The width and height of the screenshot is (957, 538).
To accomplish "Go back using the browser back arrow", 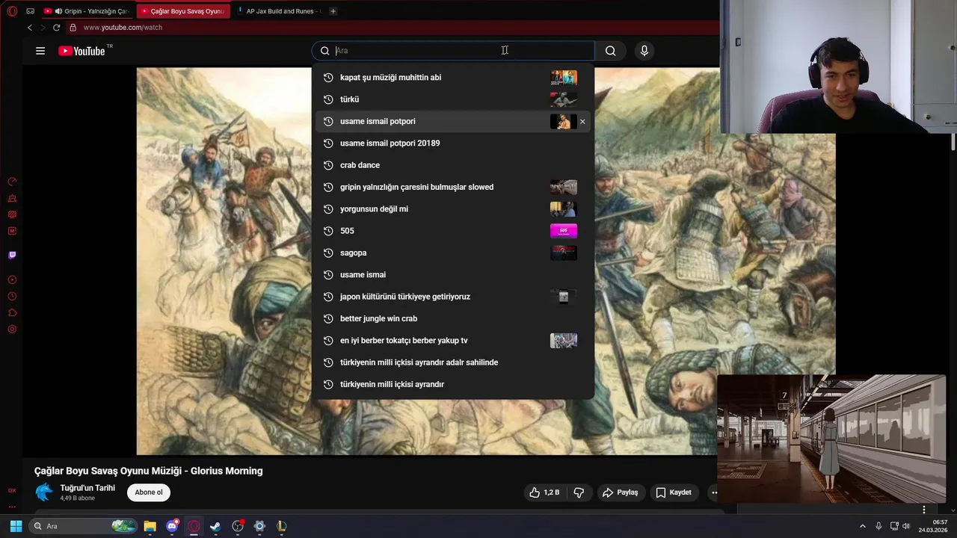I will point(30,28).
